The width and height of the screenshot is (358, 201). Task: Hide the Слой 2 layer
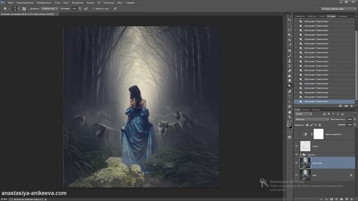(x=296, y=146)
